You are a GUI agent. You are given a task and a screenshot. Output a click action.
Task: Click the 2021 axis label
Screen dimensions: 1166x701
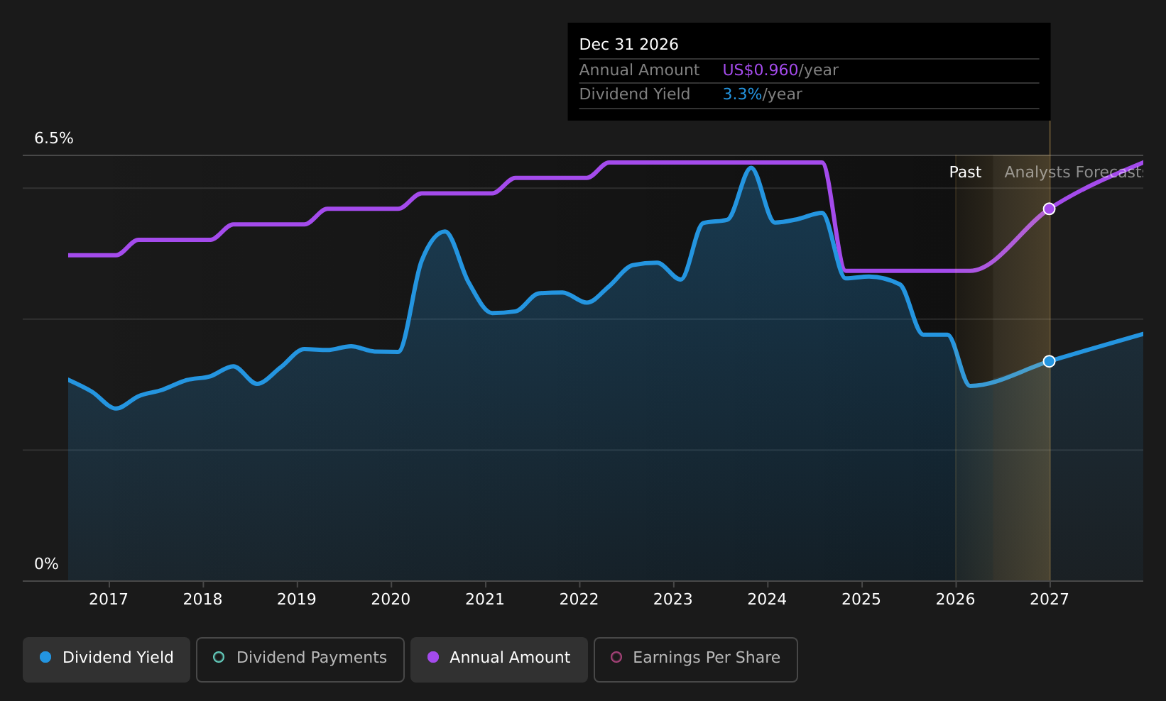point(485,600)
